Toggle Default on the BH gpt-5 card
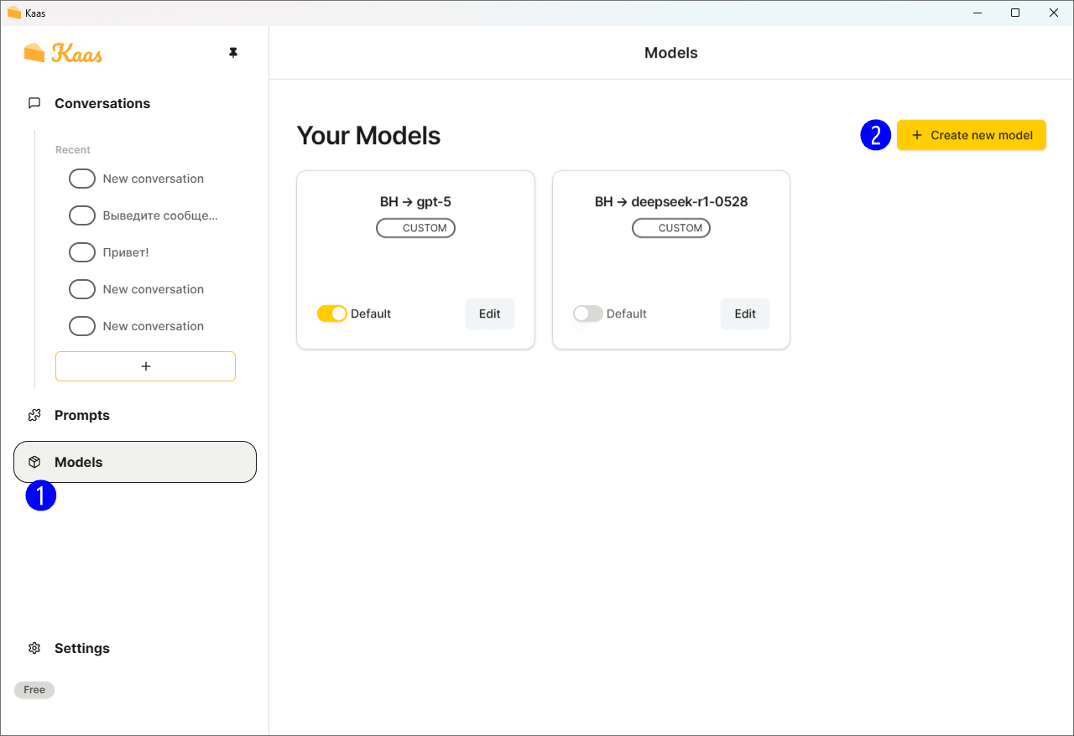 click(x=332, y=313)
